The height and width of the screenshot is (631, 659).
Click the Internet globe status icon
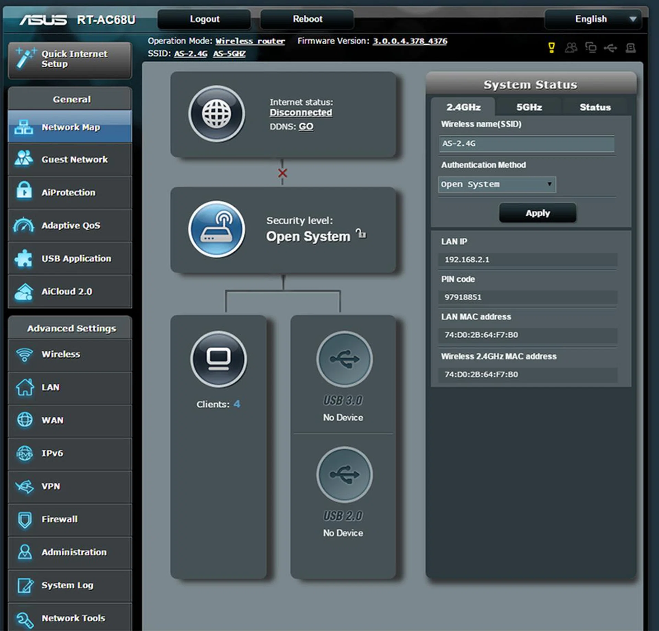[x=216, y=114]
